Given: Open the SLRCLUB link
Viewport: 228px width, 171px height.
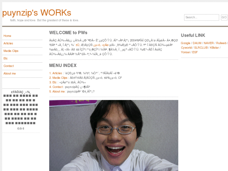Looking at the screenshot, I should point(201,48).
